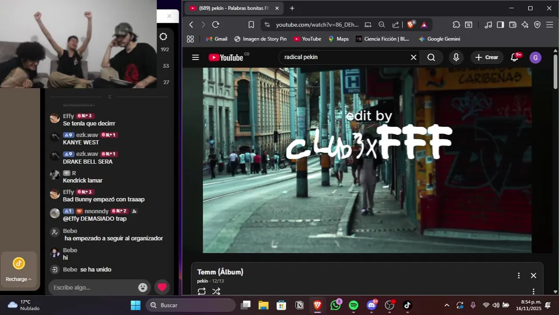559x315 pixels.
Task: Open the share icon in the address bar
Action: 395,25
